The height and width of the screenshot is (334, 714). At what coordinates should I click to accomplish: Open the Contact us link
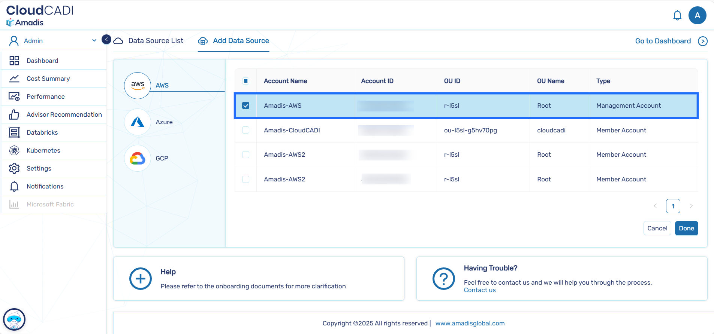[479, 290]
